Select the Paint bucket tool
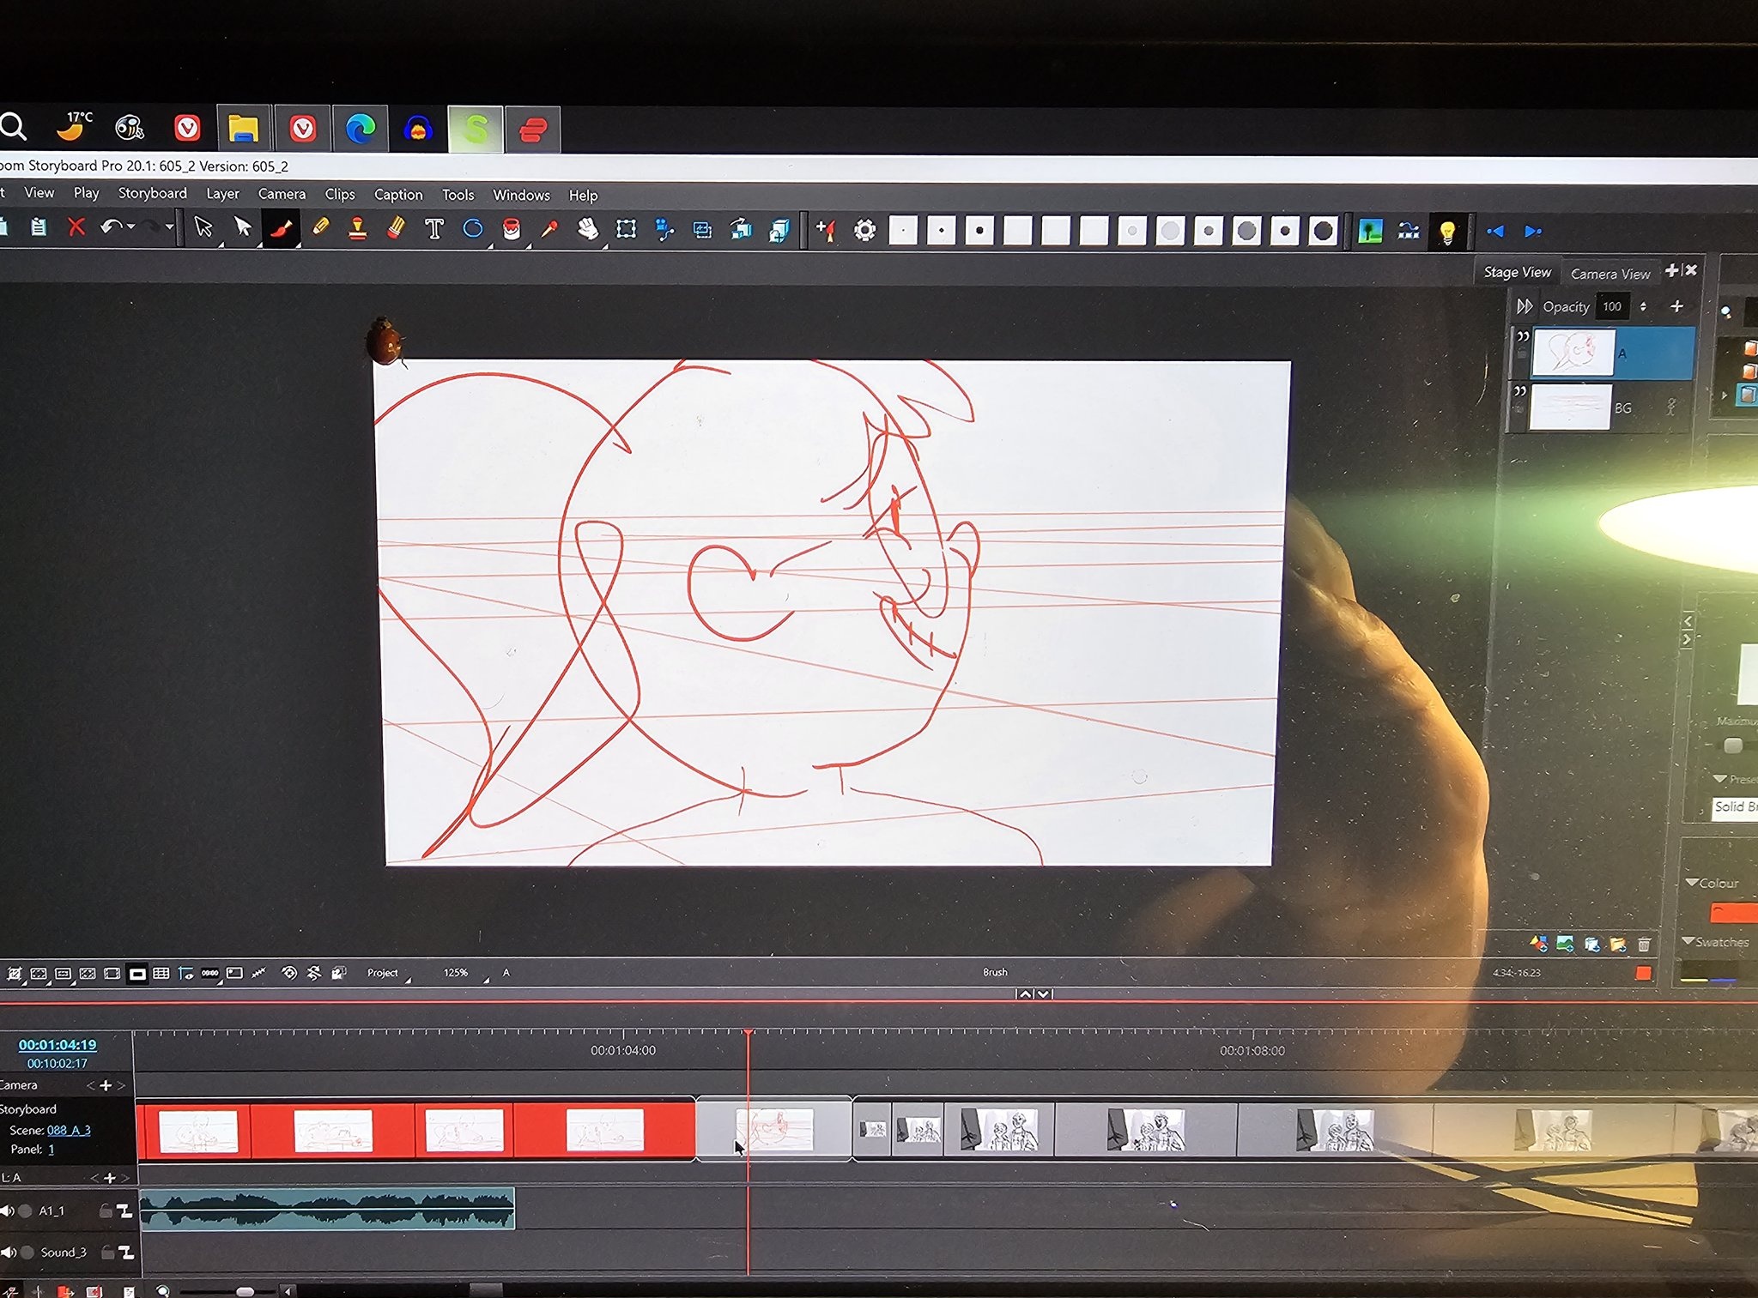This screenshot has width=1758, height=1298. tap(512, 230)
